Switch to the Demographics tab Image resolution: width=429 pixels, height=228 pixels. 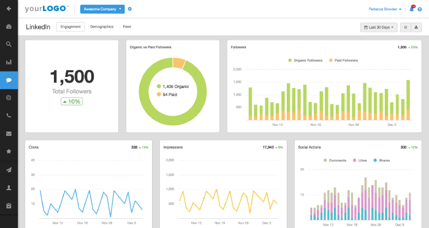(x=102, y=27)
